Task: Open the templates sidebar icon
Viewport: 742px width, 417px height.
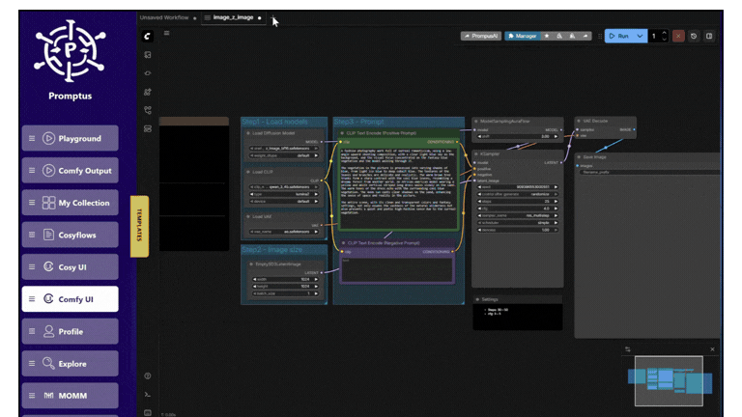Action: [148, 128]
